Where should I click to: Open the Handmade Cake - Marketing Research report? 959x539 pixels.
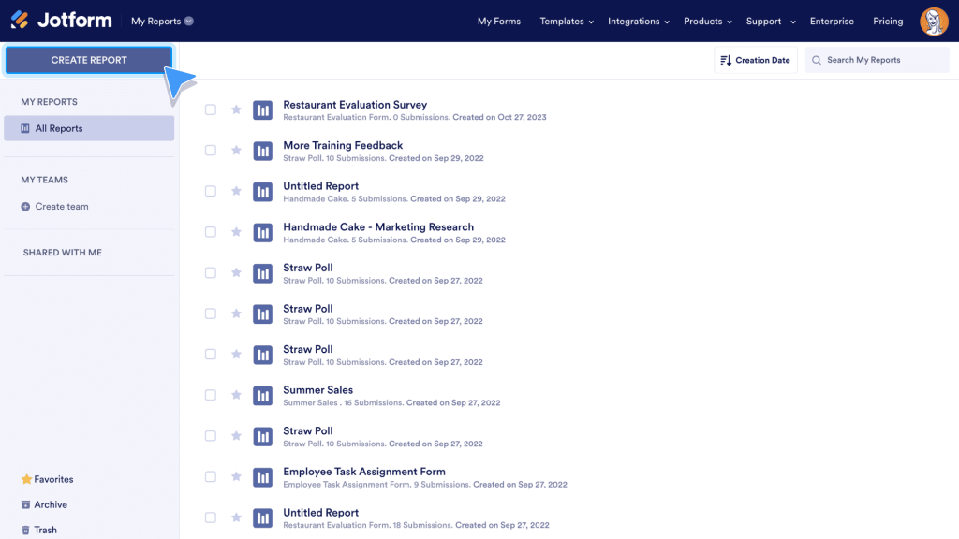pyautogui.click(x=378, y=226)
